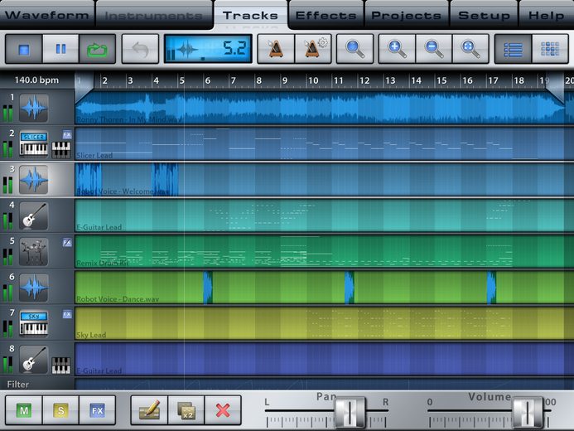This screenshot has width=574, height=431.
Task: Toggle the metronome
Action: pos(276,49)
